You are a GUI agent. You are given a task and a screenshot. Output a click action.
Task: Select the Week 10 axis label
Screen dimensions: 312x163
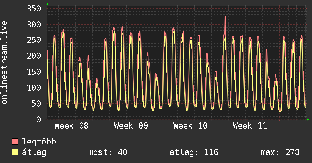coord(190,126)
